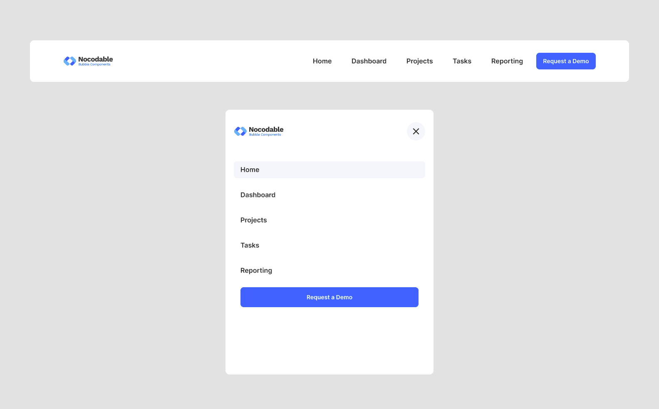The image size is (659, 409).
Task: Go to Dashboard in the top navigation bar
Action: pyautogui.click(x=369, y=61)
